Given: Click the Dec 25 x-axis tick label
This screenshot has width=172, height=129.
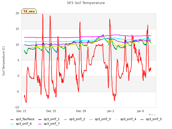Looking at the screenshot, I should pos(51,111).
